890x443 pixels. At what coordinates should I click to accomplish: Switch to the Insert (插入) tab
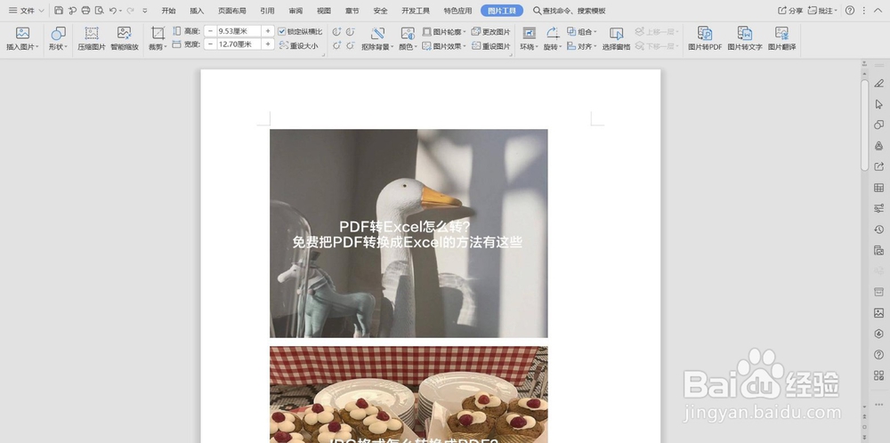(197, 11)
